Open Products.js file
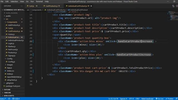Image resolution: width=178 pixels, height=100 pixels. pos(12,52)
